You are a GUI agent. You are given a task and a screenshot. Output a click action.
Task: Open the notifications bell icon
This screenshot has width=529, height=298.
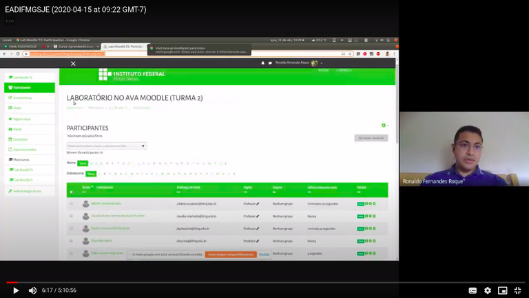[x=262, y=63]
